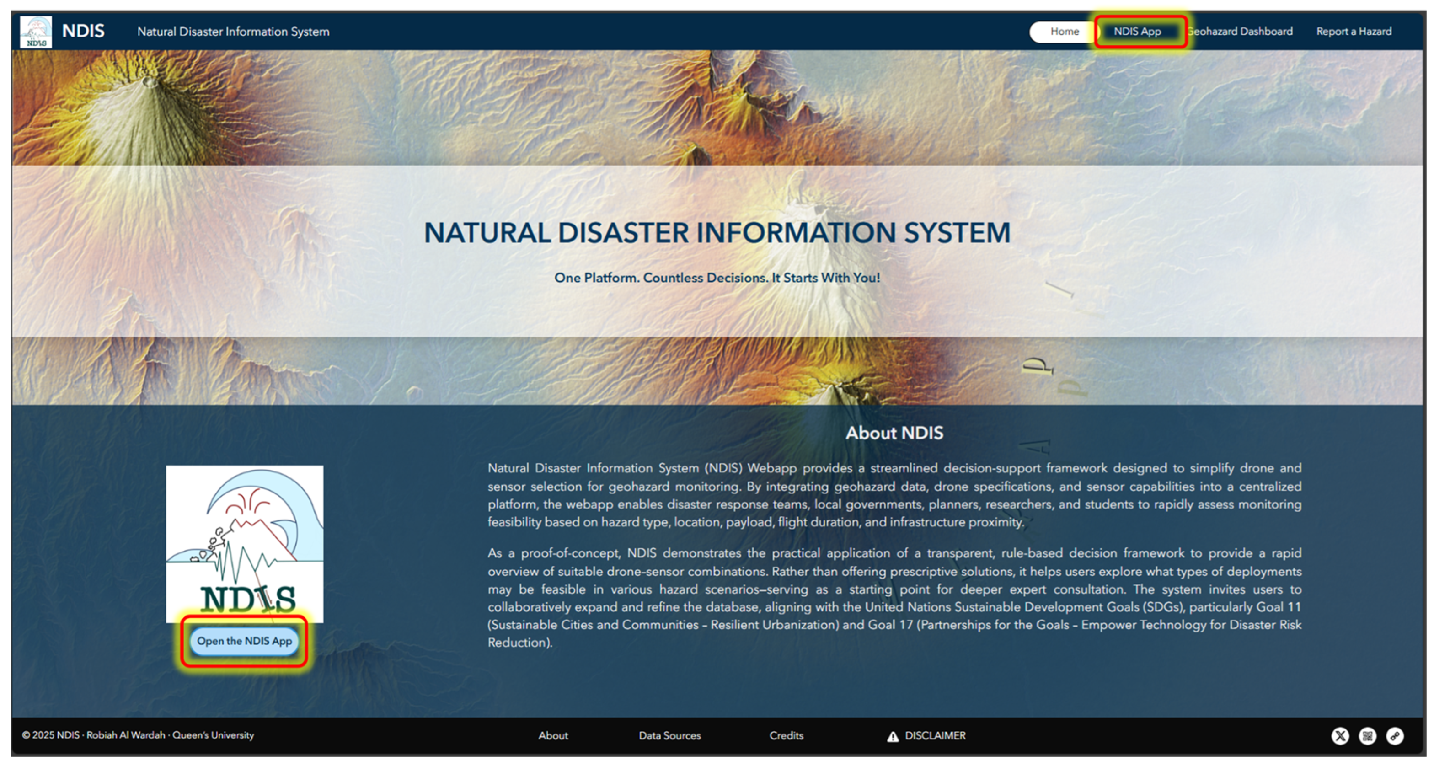Viewport: 1434px width, 766px height.
Task: Click the Natural Disaster Information System subtitle
Action: pos(233,31)
